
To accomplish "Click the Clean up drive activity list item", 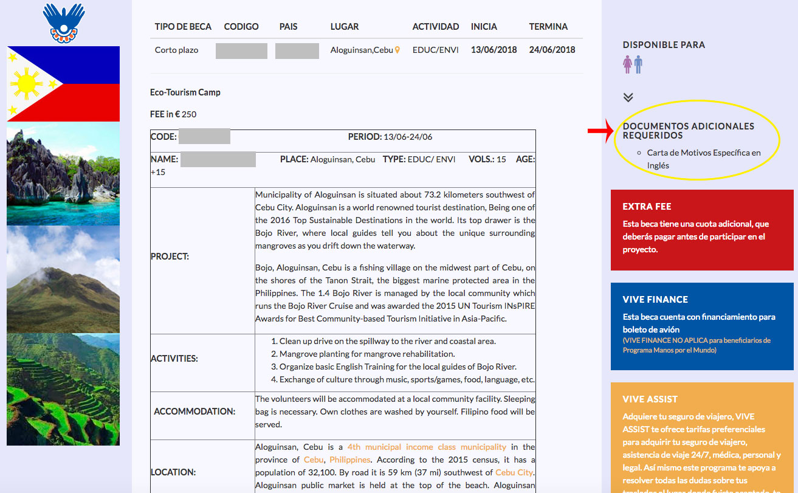I will point(388,341).
